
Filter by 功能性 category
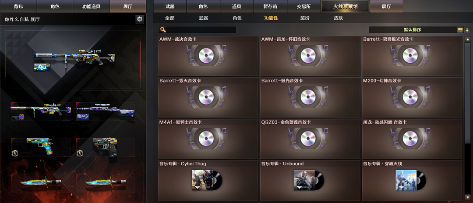(271, 18)
